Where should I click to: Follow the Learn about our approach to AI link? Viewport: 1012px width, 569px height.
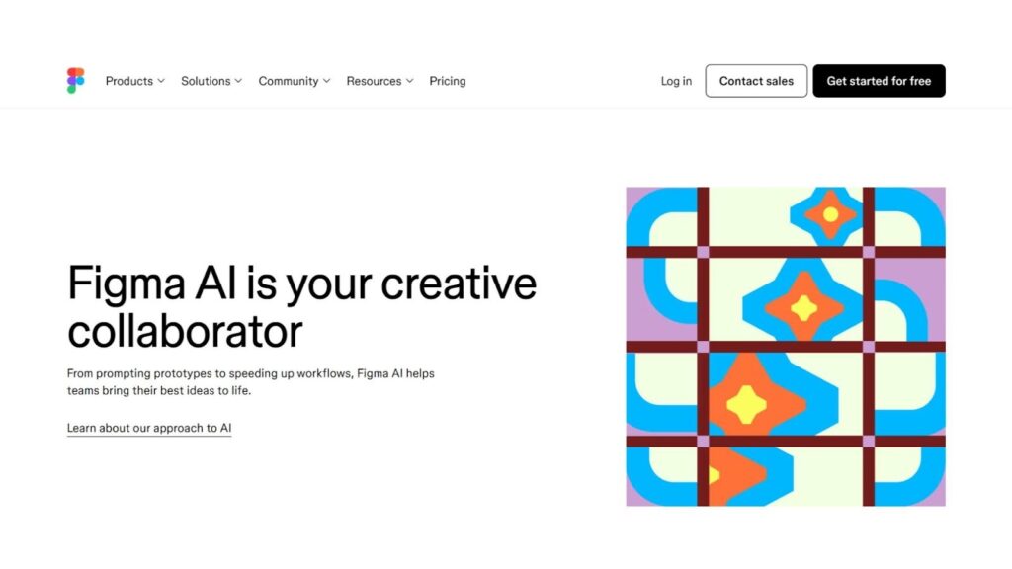(149, 428)
